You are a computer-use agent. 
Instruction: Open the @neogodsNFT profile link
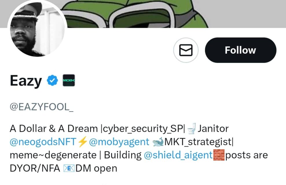click(43, 142)
